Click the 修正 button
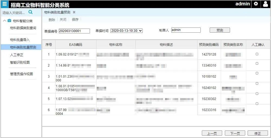 (x=257, y=133)
